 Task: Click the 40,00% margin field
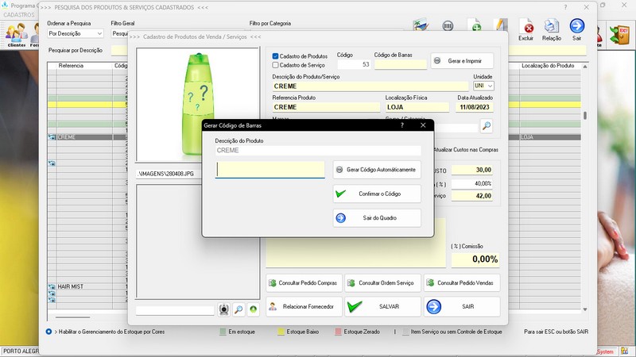[472, 183]
